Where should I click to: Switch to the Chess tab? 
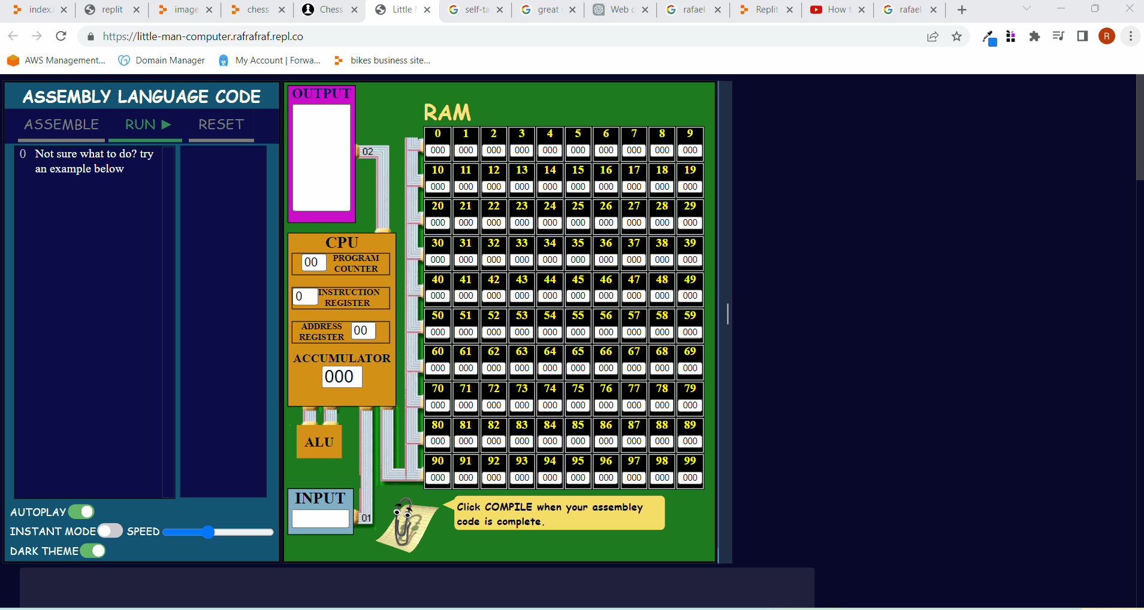click(329, 9)
